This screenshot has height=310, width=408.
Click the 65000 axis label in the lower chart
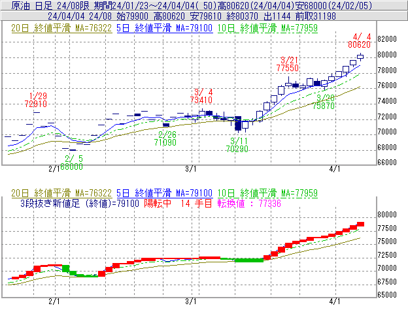pyautogui.click(x=387, y=295)
